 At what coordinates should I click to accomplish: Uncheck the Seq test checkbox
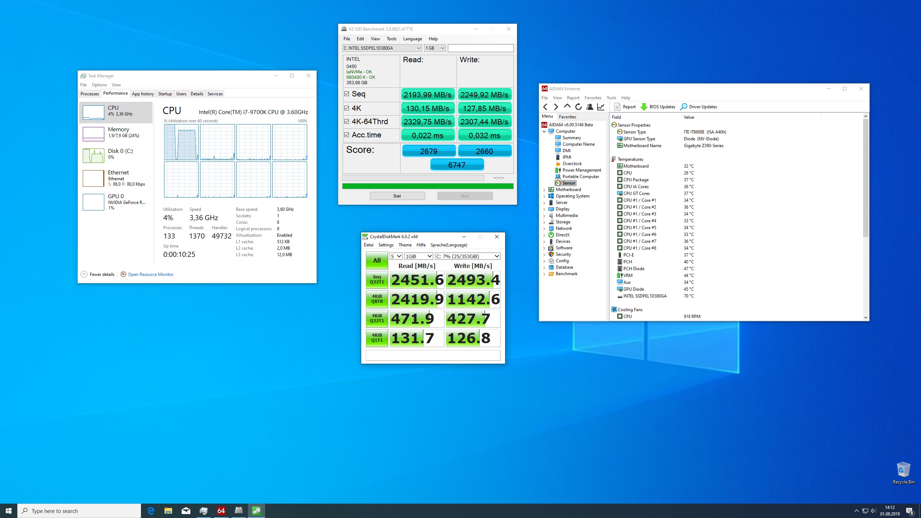coord(346,94)
